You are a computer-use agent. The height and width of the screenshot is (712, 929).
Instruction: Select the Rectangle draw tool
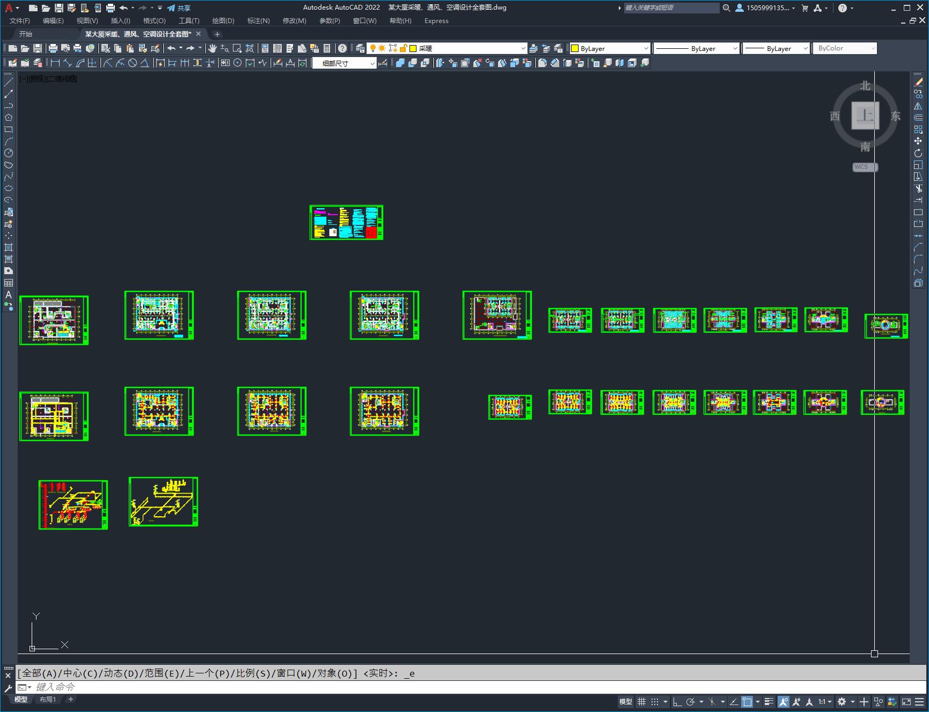[x=9, y=129]
